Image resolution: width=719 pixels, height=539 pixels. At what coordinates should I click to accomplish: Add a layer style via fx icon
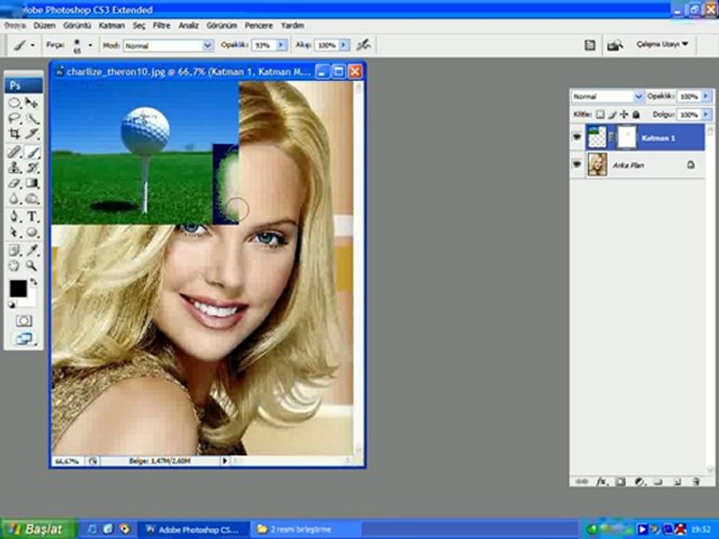602,482
